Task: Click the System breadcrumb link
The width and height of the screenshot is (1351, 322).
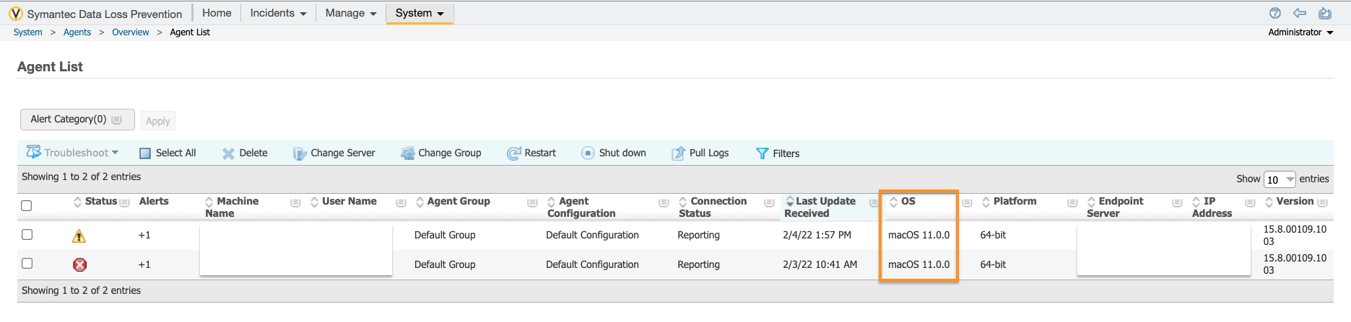Action: click(28, 32)
